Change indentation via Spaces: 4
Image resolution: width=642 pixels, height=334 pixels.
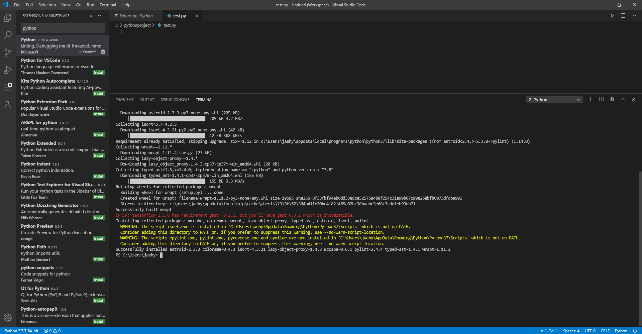click(571, 331)
